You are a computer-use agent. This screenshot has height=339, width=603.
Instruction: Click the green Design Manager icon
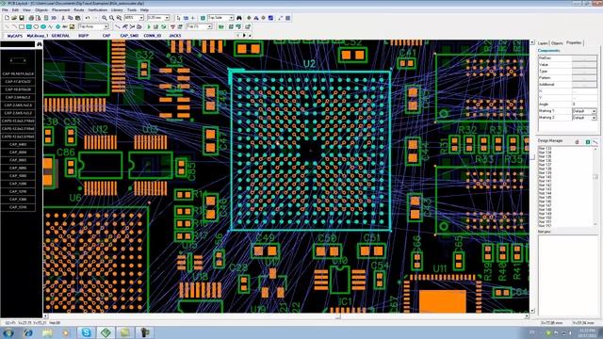tap(588, 142)
